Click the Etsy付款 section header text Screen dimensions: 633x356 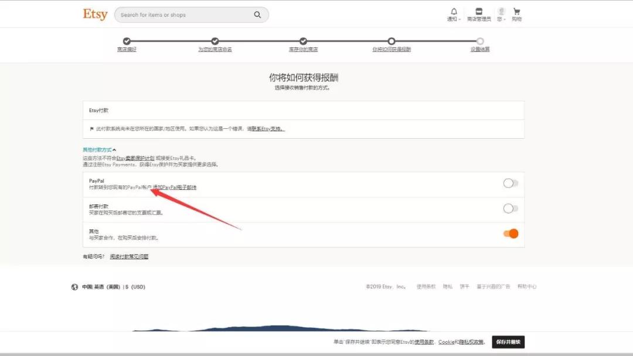point(98,111)
